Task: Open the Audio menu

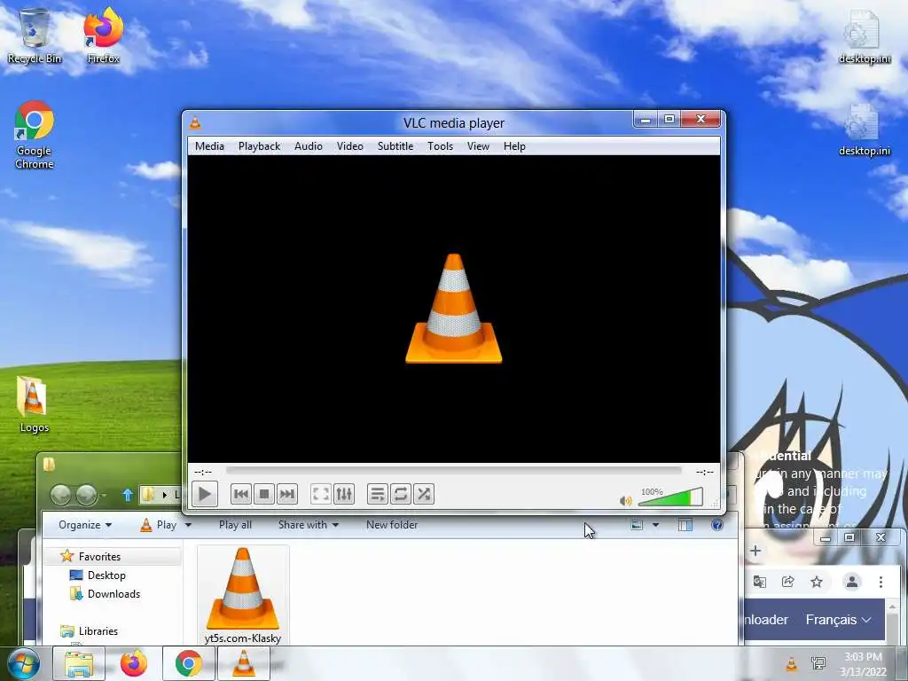Action: (308, 146)
